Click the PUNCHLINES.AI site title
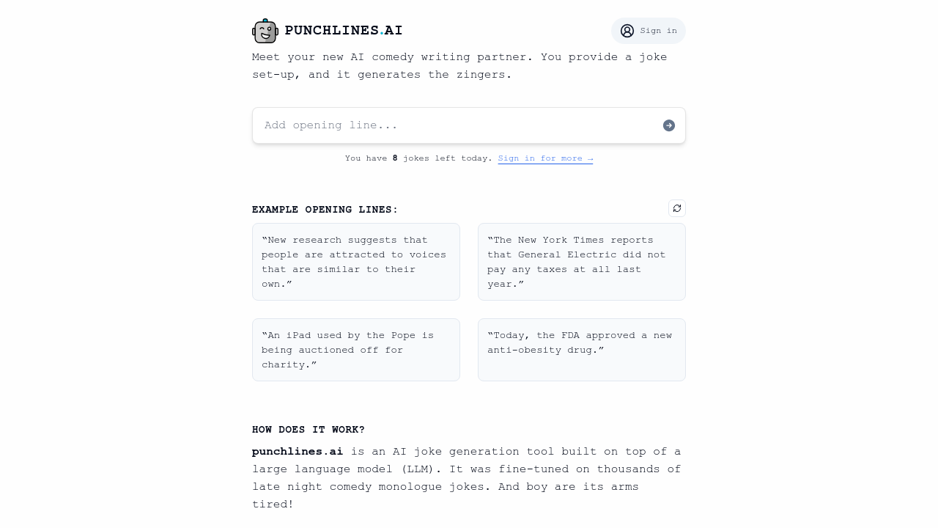 click(344, 30)
